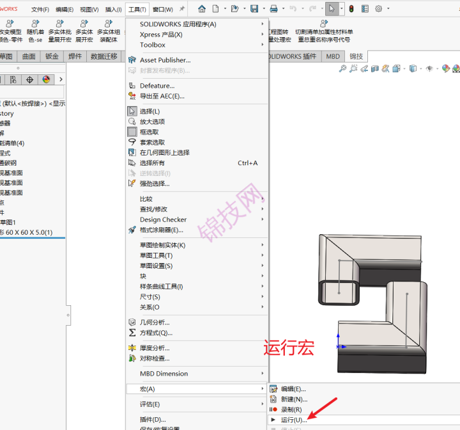This screenshot has width=460, height=430.
Task: Click the Hide/Show Items eye icon
Action: (429, 68)
